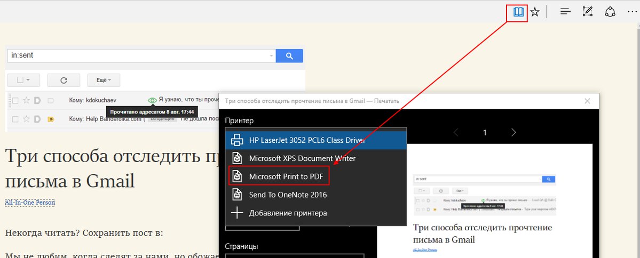640x258 pixels.
Task: Select Send To OneNote 2016 printer
Action: (x=316, y=195)
